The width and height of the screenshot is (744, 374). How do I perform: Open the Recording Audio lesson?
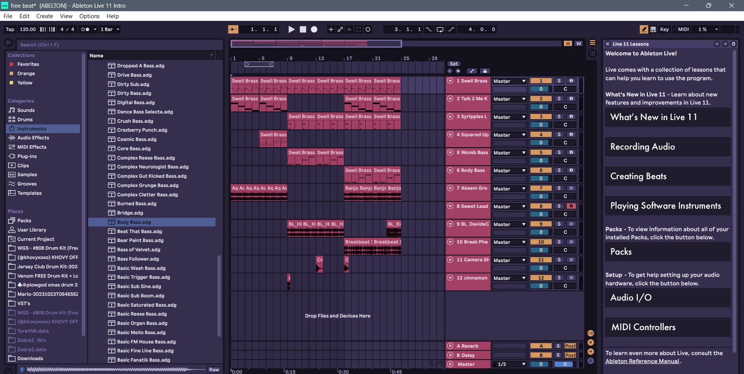(x=668, y=147)
